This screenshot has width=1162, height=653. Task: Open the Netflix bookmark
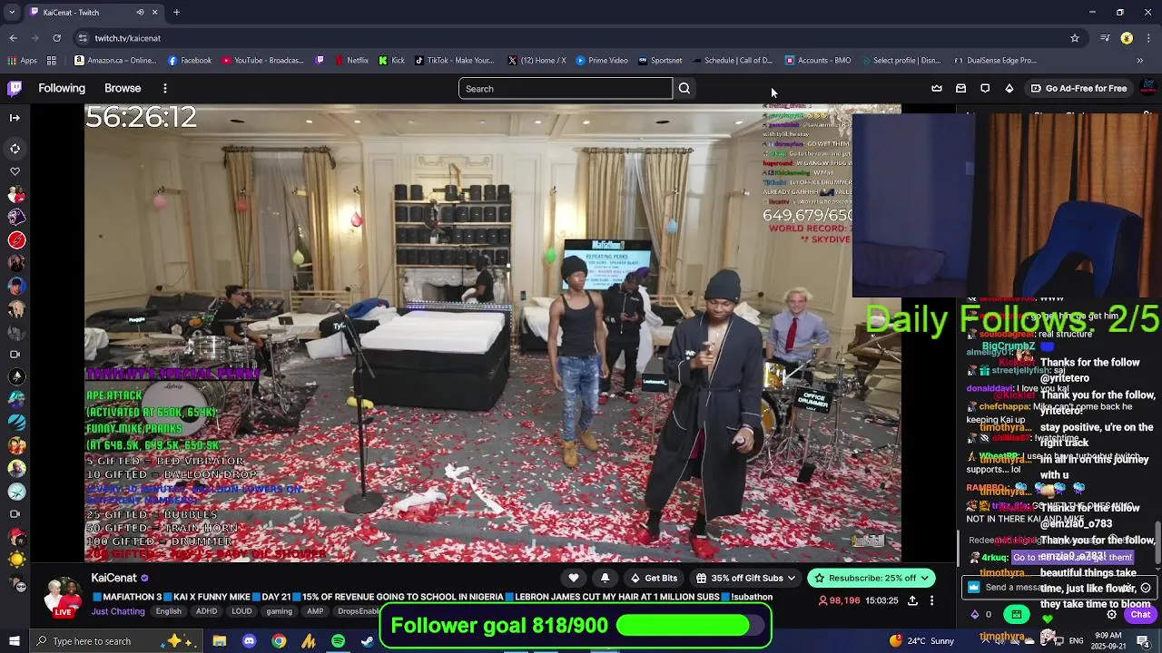click(350, 61)
